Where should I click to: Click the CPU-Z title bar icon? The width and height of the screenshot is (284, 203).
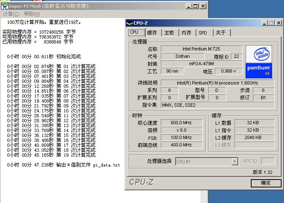click(129, 23)
